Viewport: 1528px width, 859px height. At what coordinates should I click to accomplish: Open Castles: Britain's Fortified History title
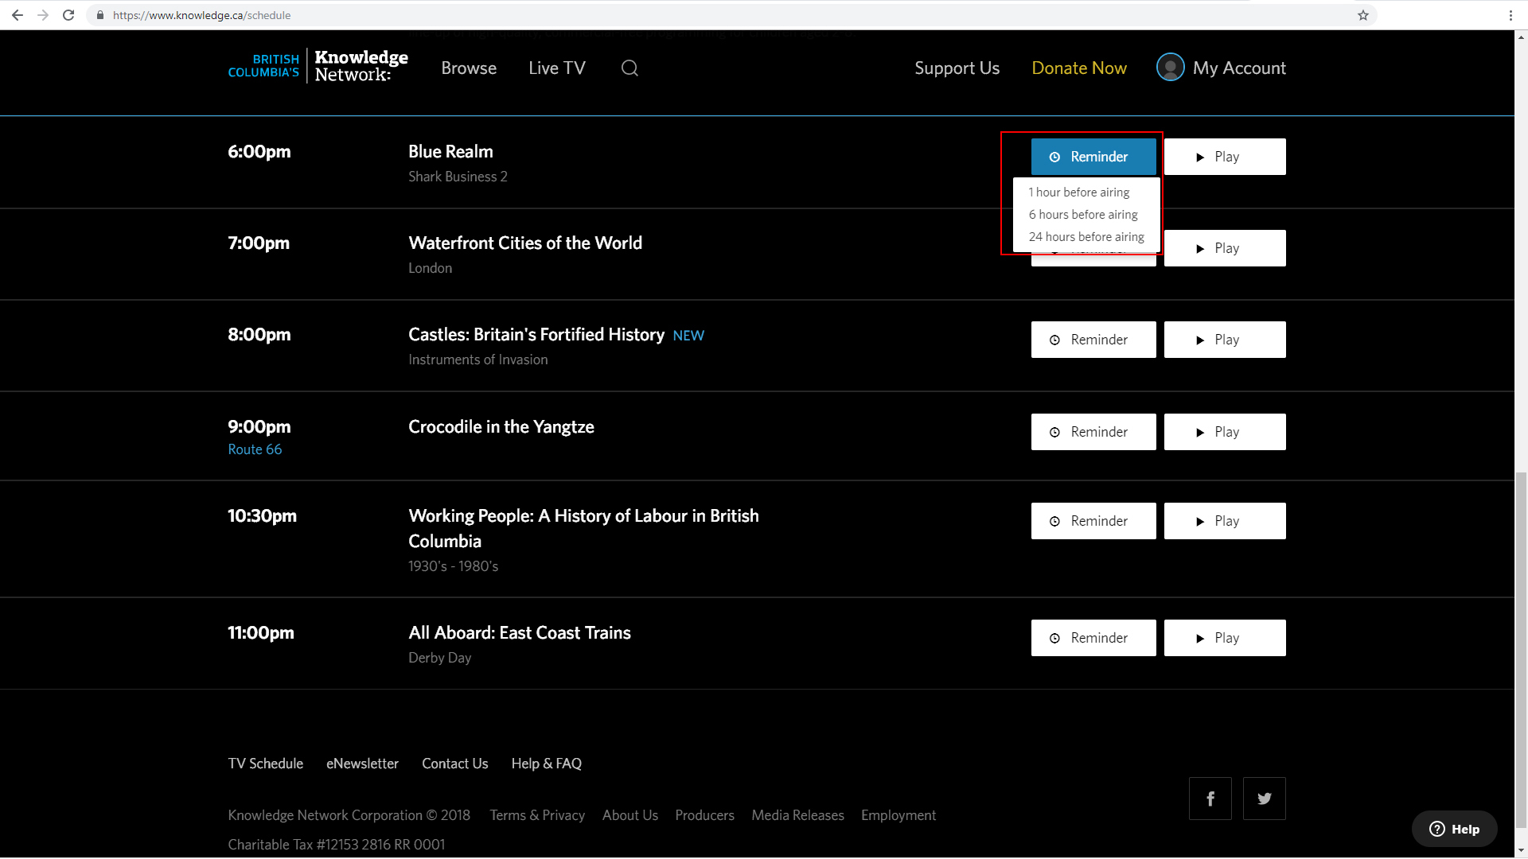point(536,335)
